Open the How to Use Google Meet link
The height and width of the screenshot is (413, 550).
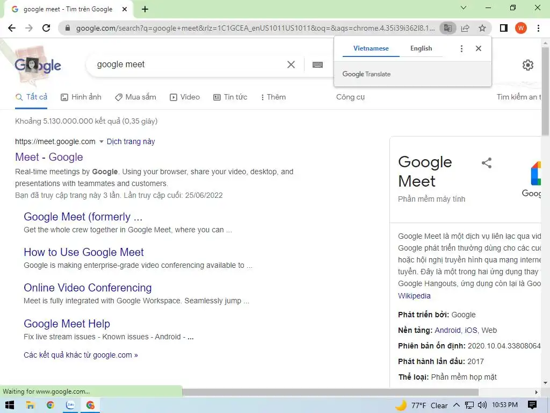point(84,252)
